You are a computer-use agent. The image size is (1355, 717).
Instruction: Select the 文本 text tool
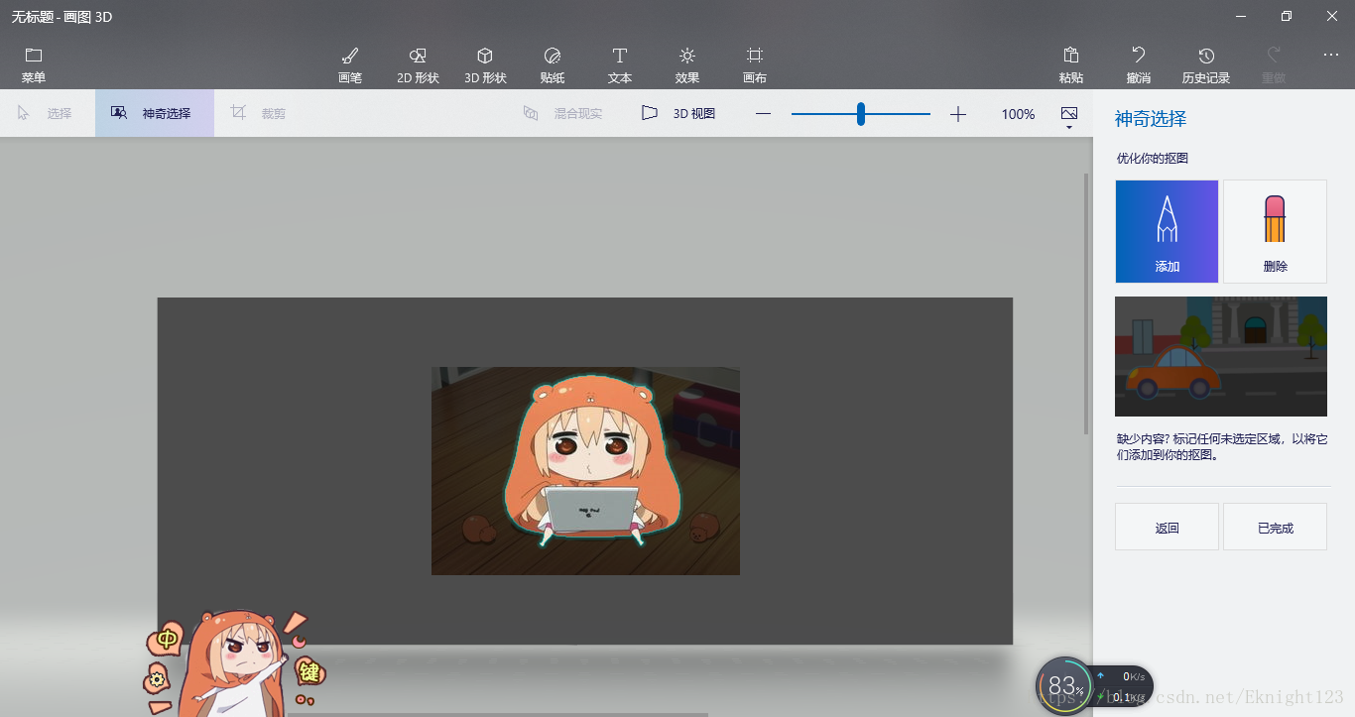[x=620, y=65]
